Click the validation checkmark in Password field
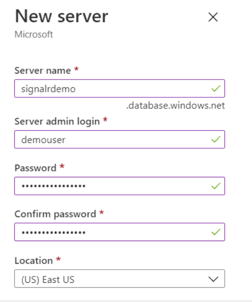Image resolution: width=252 pixels, height=302 pixels. click(216, 186)
